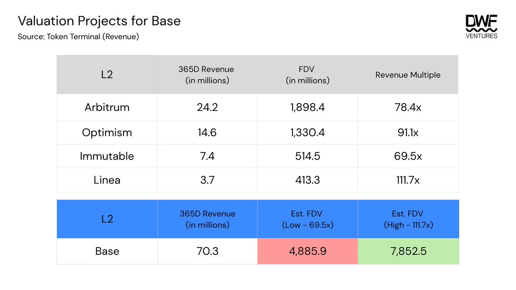Select the Revenue Multiple column header

click(408, 74)
